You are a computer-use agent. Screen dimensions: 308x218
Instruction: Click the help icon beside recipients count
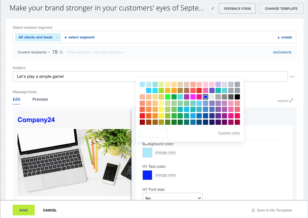tap(61, 52)
